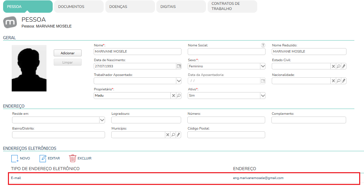The height and width of the screenshot is (188, 364).
Task: Click the EDITAR electronic address button
Action: point(50,158)
